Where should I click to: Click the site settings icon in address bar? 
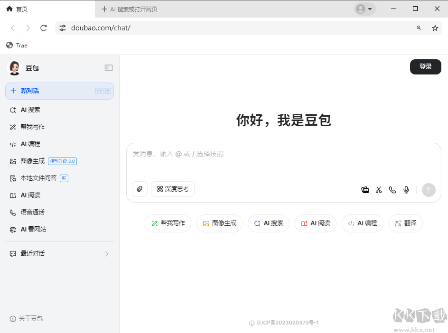(x=63, y=28)
